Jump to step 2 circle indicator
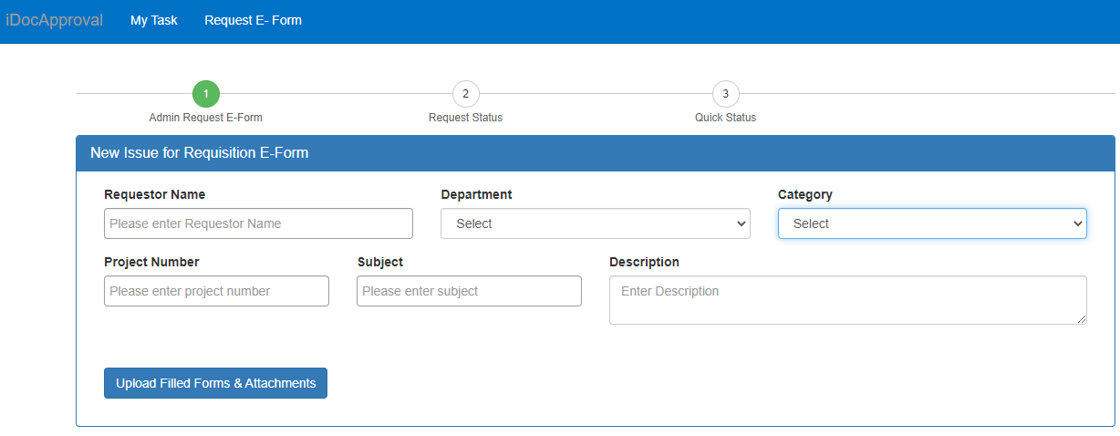Image resolution: width=1120 pixels, height=436 pixels. (465, 94)
